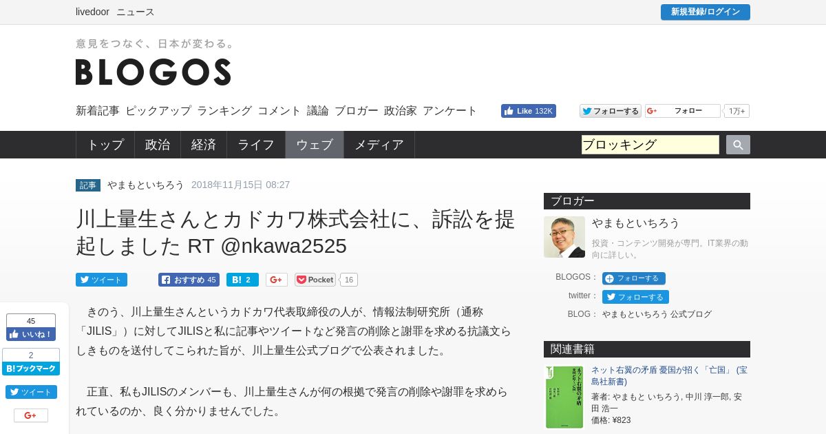Open the 経済 tab

click(204, 145)
